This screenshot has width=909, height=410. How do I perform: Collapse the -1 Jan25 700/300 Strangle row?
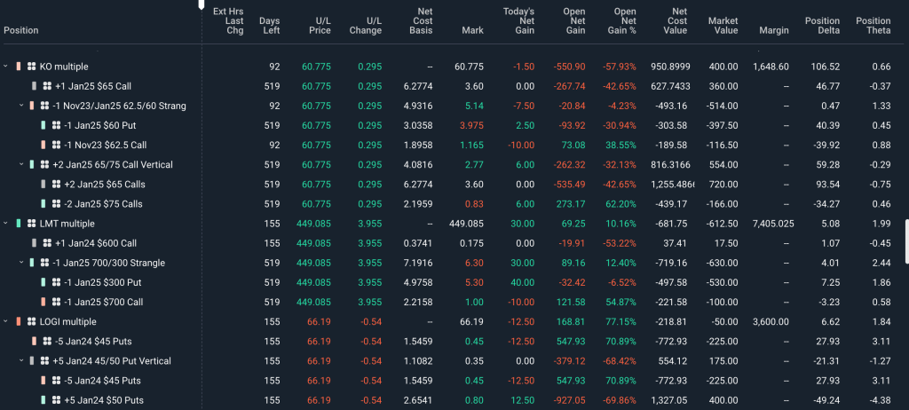tap(21, 263)
